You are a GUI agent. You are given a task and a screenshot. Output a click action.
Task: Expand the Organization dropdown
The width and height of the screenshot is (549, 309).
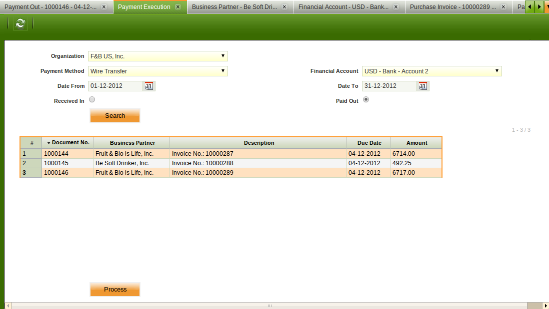coord(223,56)
